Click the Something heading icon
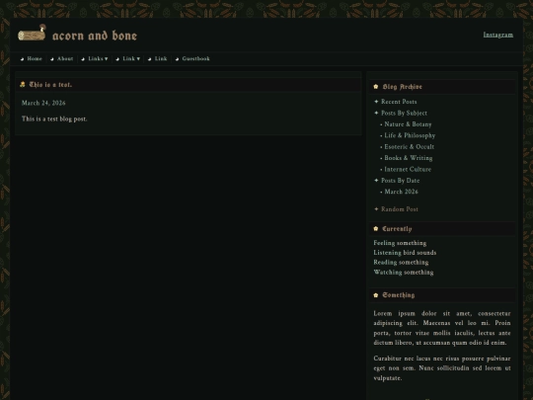Screen dimensions: 533x400 (376, 295)
